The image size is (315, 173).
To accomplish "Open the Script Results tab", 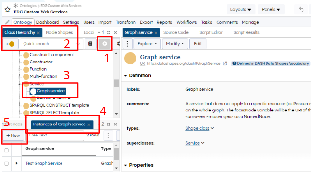I will [x=246, y=32].
